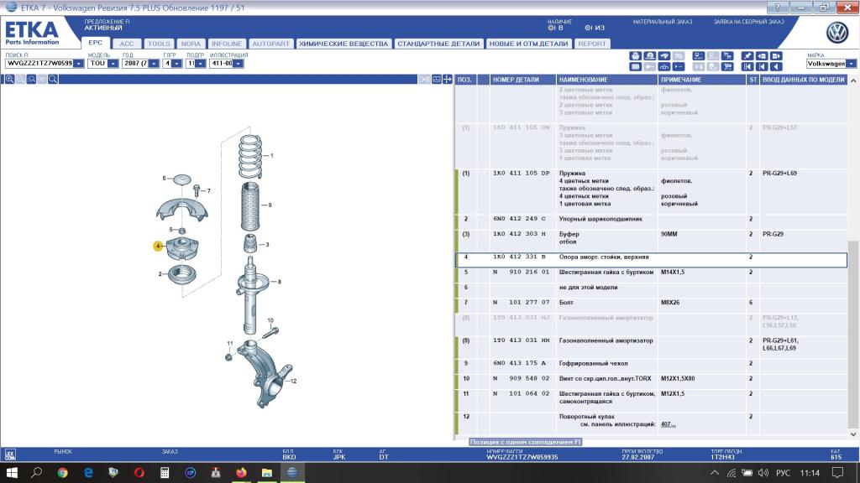
Task: Click the airplane-like icon next to headset
Action: click(x=664, y=56)
